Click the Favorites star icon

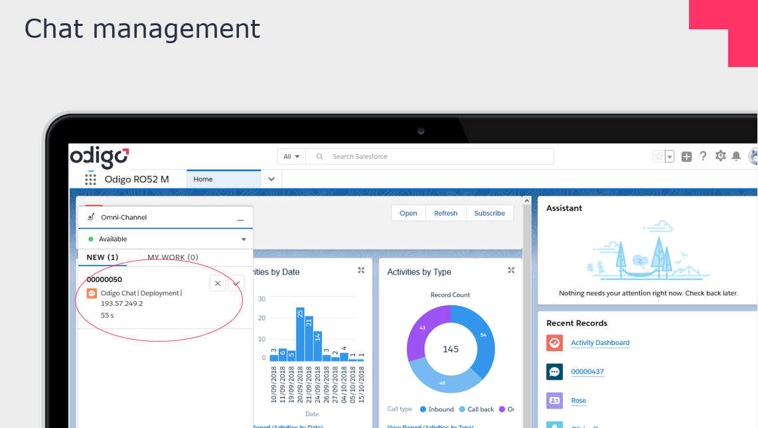658,157
